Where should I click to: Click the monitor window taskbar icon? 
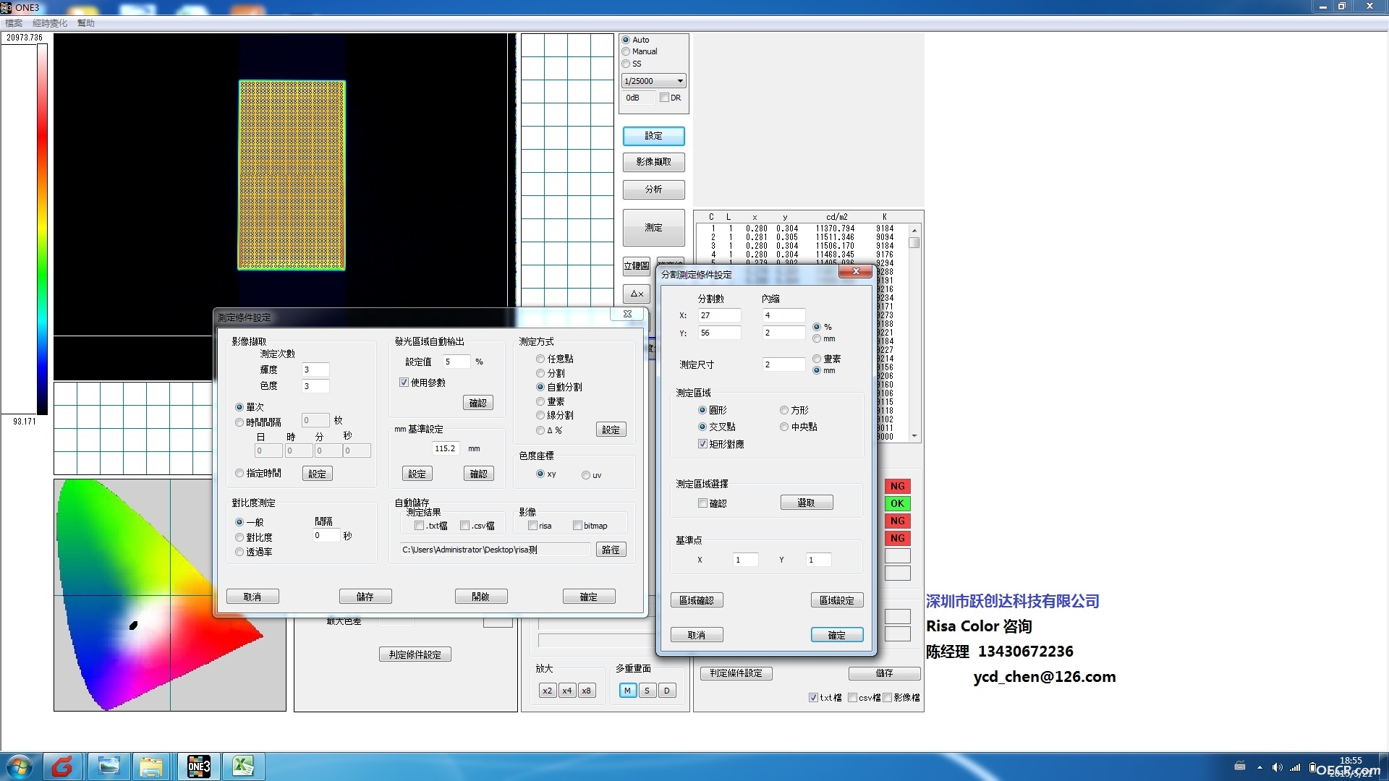click(109, 767)
